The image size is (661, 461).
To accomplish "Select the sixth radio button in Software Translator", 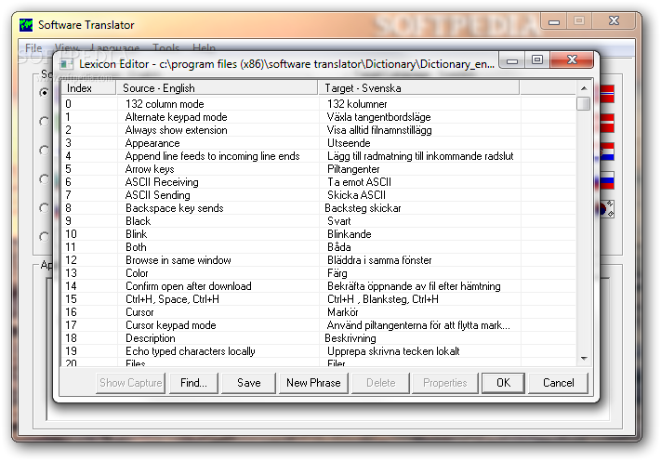I will coord(44,236).
